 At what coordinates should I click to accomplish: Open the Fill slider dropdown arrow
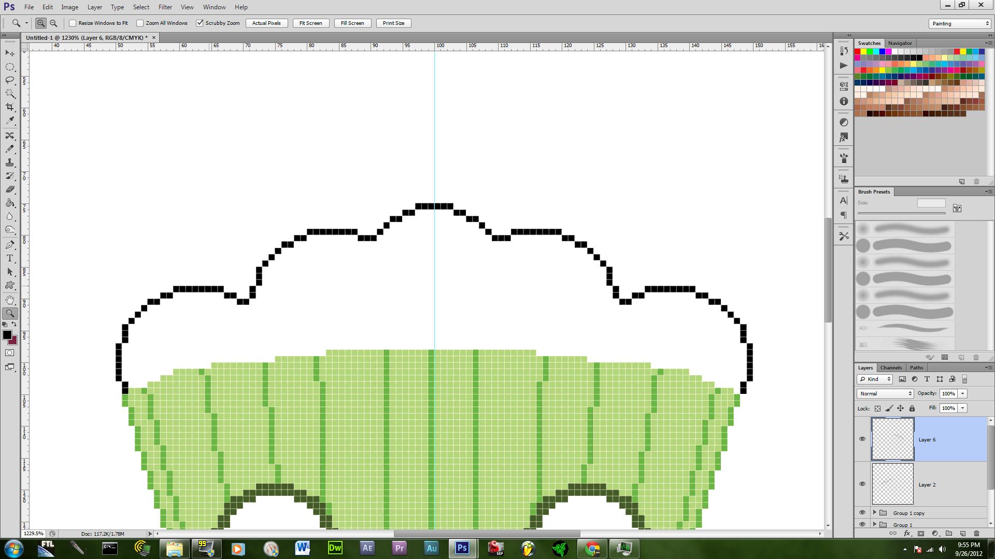click(x=963, y=408)
